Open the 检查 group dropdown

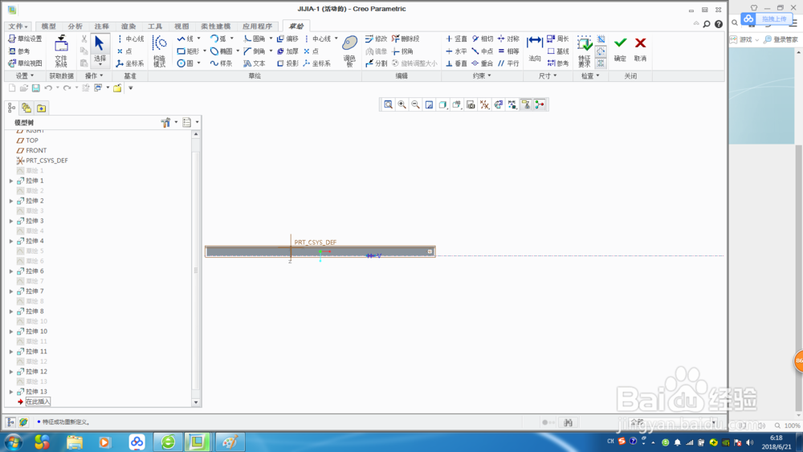[590, 75]
